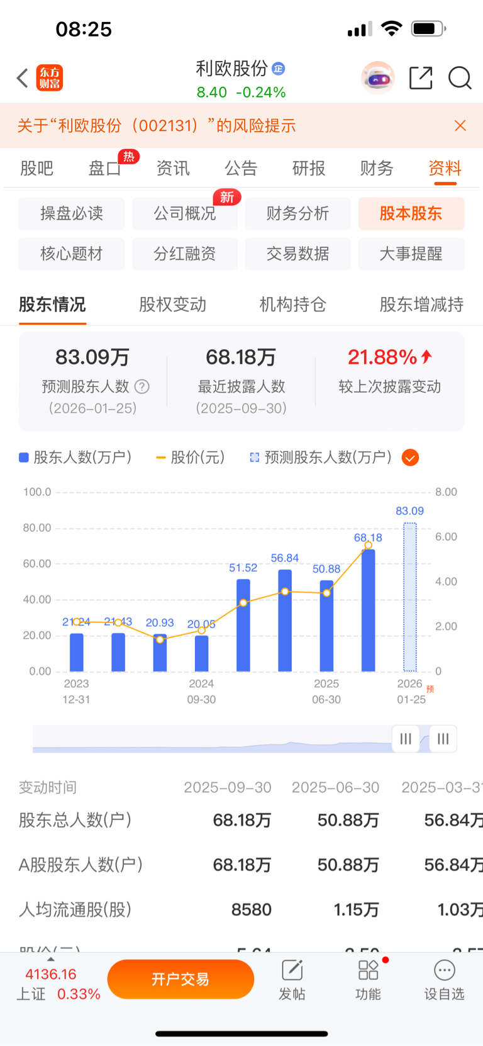Screen dimensions: 483x1046
Task: Open the 核心题材 section
Action: (x=72, y=254)
